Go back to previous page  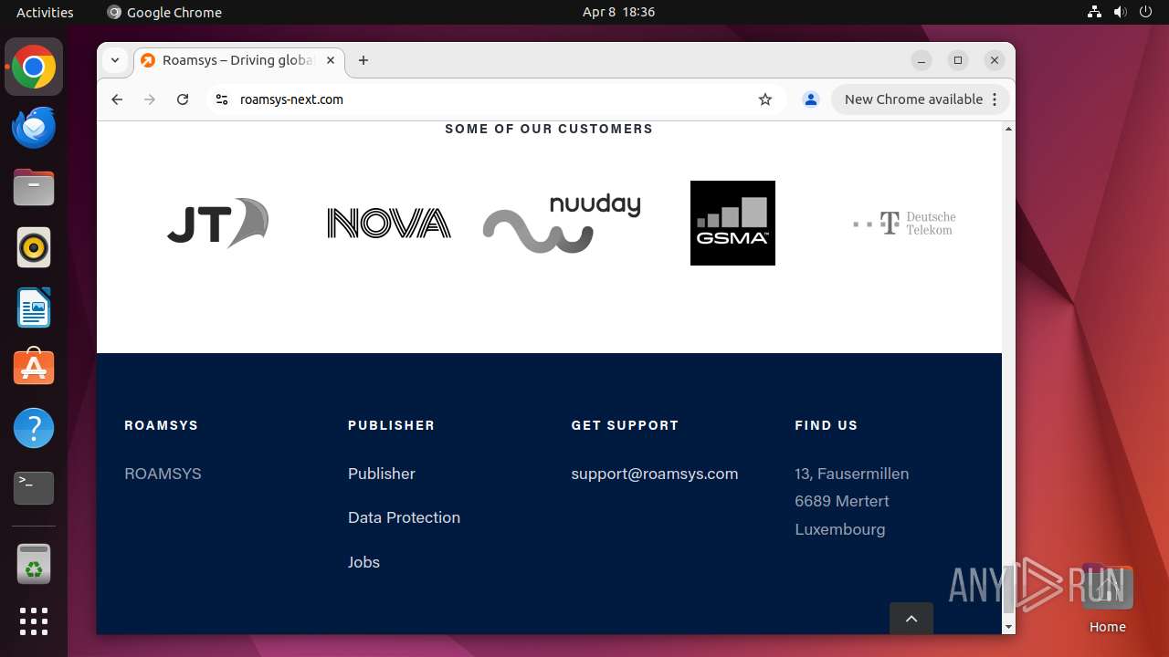[x=117, y=99]
